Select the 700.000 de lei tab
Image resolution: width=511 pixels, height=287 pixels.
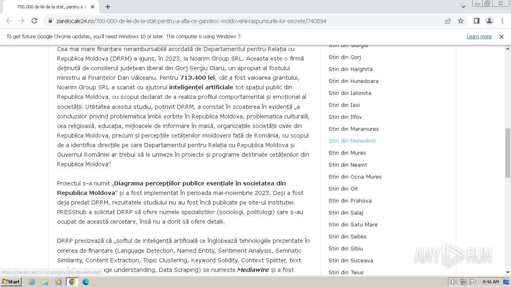pos(52,7)
